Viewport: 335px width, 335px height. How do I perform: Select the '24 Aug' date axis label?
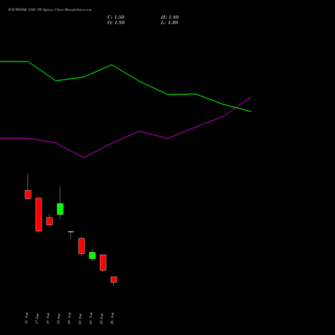(x=90, y=318)
